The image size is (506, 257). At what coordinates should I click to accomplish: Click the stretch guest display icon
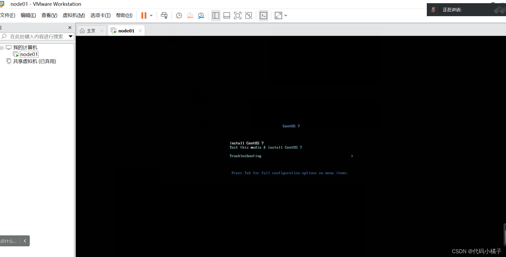pyautogui.click(x=278, y=16)
